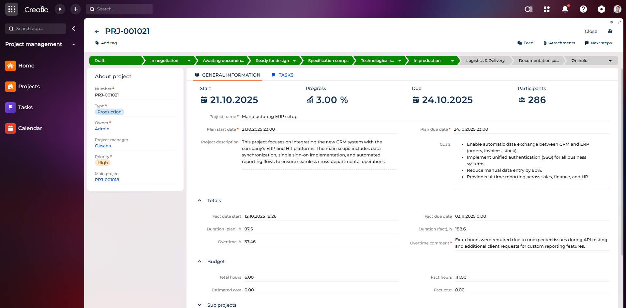This screenshot has width=626, height=308.
Task: Open the Project management workspace dropdown
Action: pos(74,44)
